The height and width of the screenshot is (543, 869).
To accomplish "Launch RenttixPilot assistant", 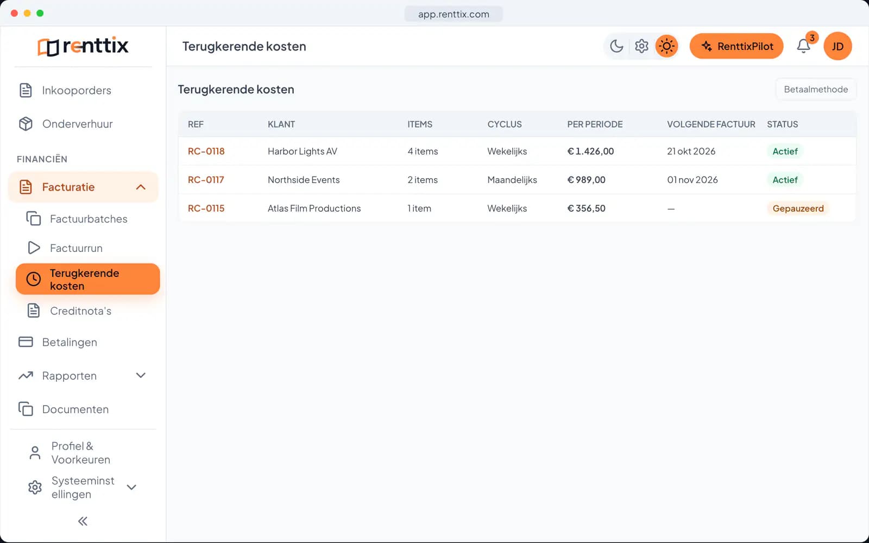I will point(736,46).
